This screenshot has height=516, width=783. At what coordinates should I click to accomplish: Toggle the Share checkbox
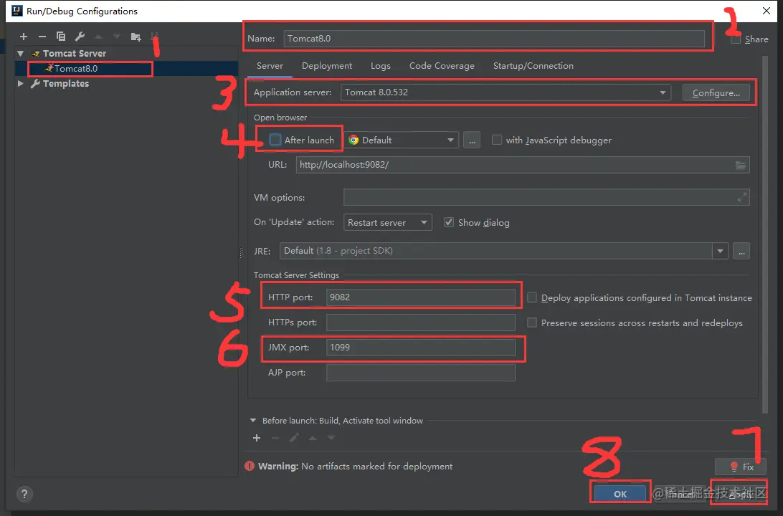coord(736,39)
